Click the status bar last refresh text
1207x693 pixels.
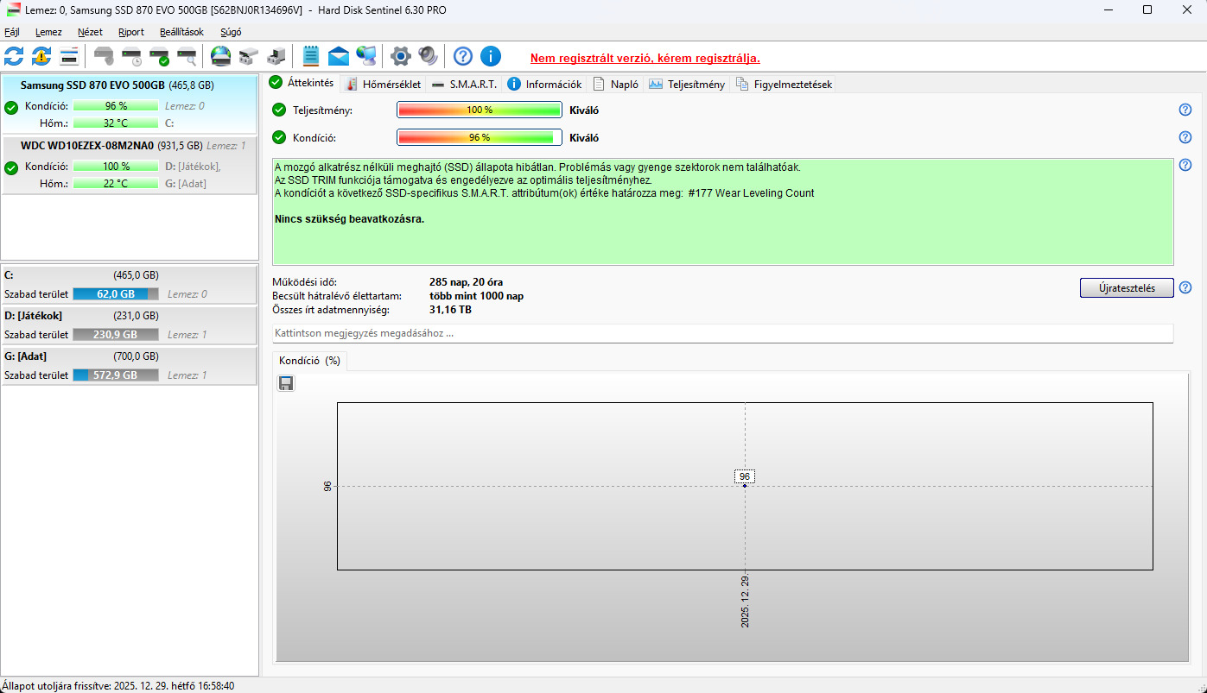coord(118,685)
